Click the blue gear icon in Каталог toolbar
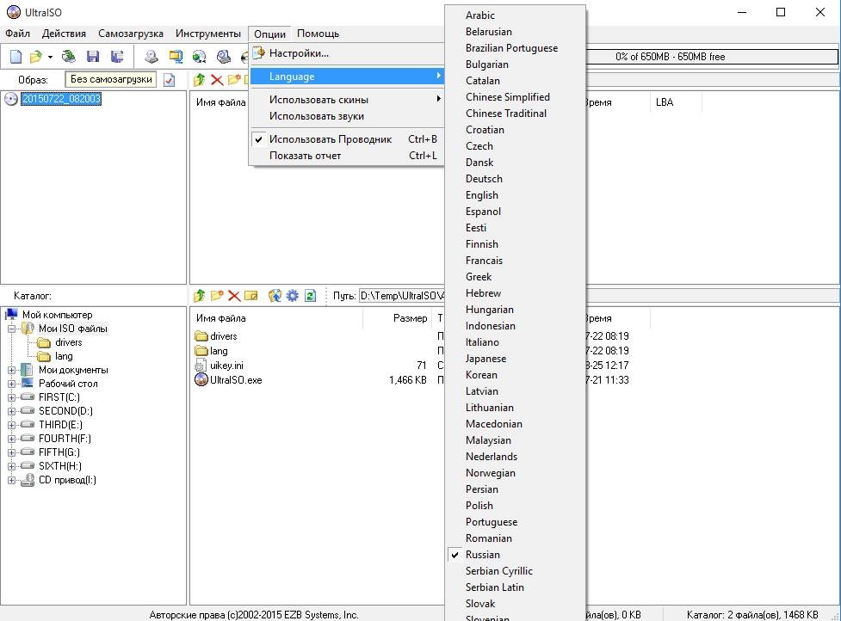The width and height of the screenshot is (841, 621). [293, 295]
